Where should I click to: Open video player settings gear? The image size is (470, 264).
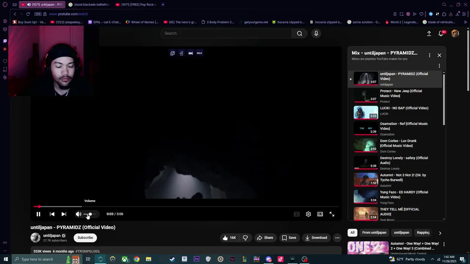(308, 214)
